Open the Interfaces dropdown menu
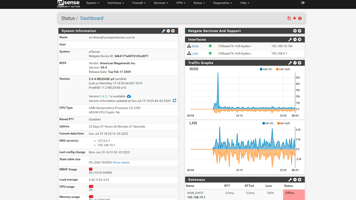This screenshot has height=200, width=356. click(x=116, y=3)
